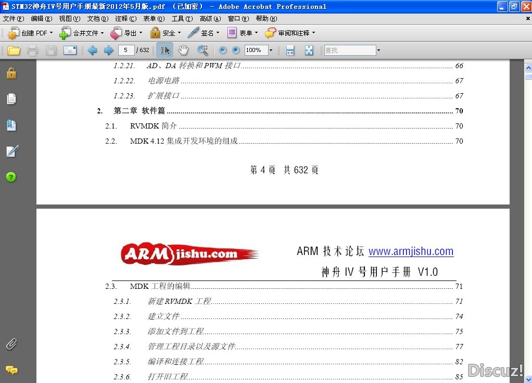
Task: Open the green How To help icon
Action: pyautogui.click(x=11, y=177)
